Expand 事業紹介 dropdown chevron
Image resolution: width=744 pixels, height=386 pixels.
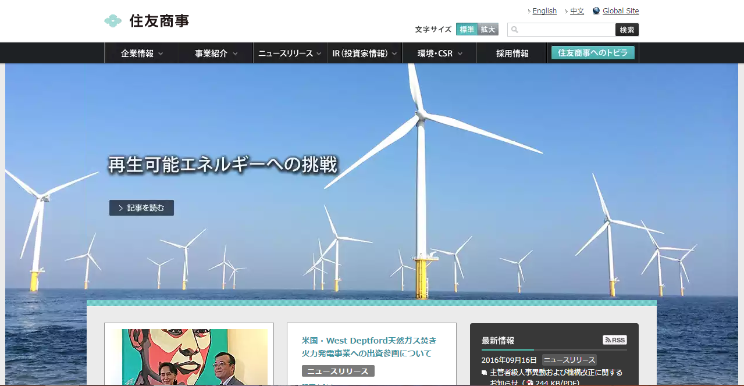coord(235,53)
